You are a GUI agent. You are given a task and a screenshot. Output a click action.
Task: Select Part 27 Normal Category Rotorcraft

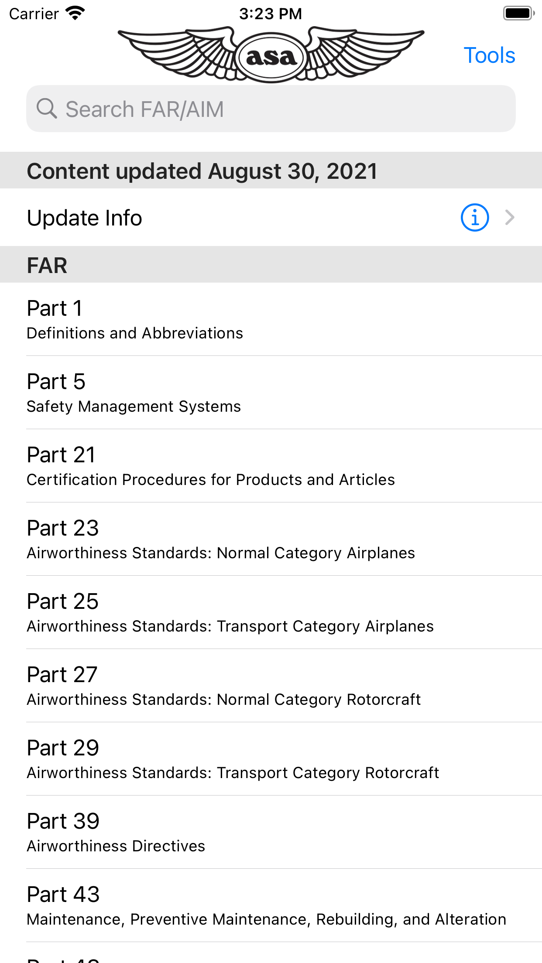click(271, 686)
